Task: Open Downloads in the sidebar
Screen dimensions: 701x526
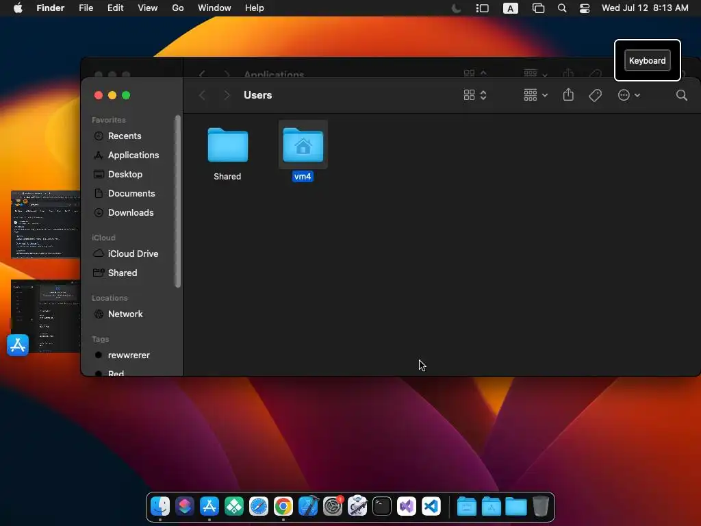Action: click(x=131, y=213)
